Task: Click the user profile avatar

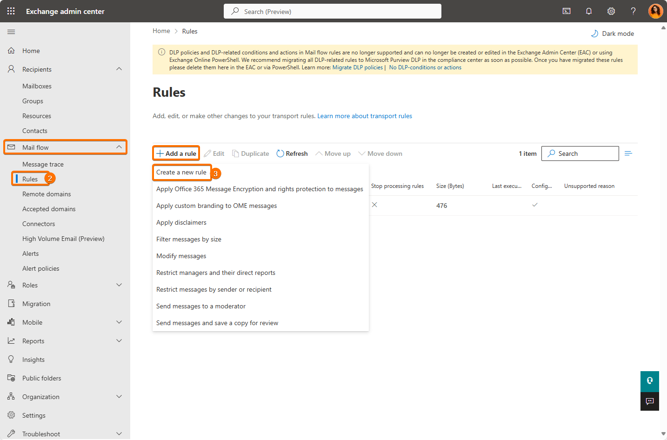Action: click(655, 11)
